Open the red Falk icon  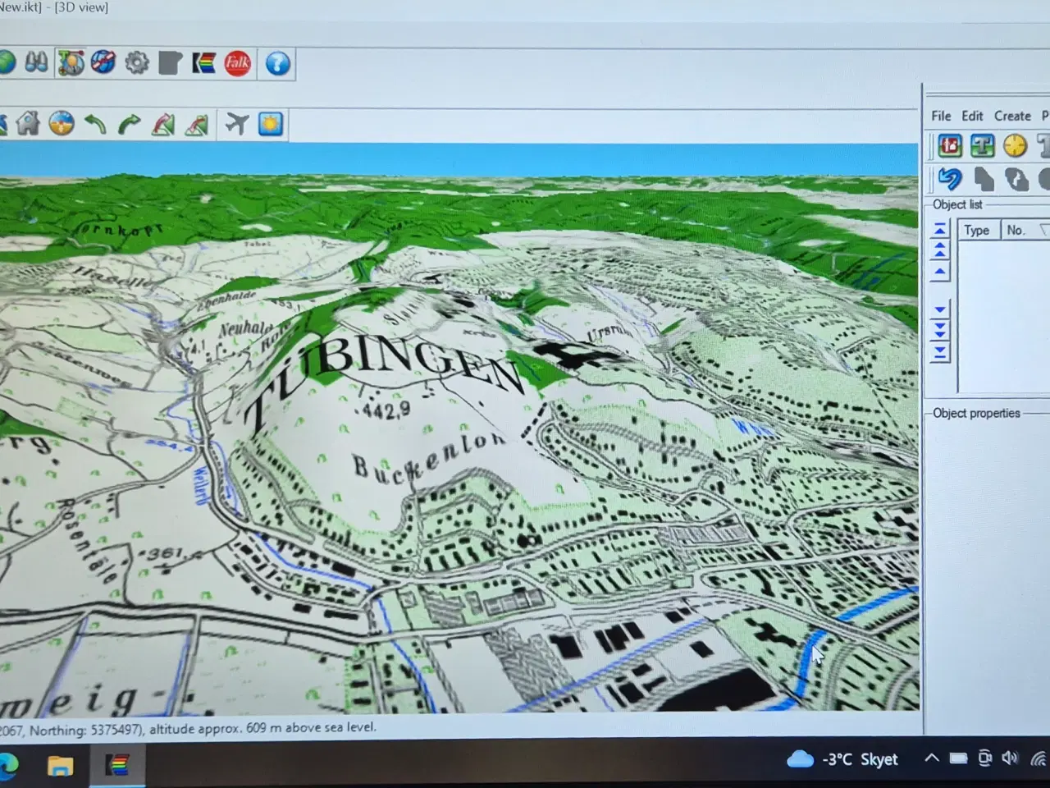point(238,63)
